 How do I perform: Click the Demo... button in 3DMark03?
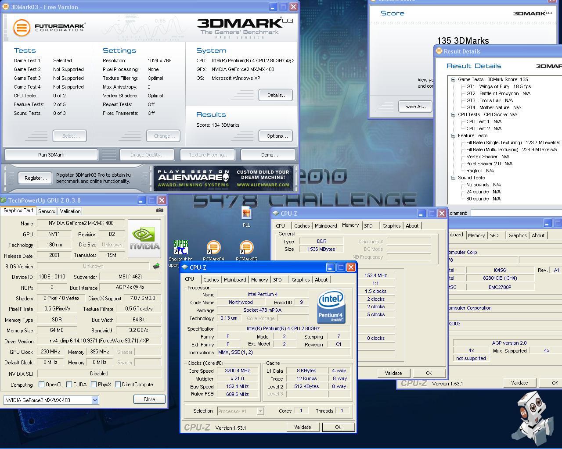point(269,155)
